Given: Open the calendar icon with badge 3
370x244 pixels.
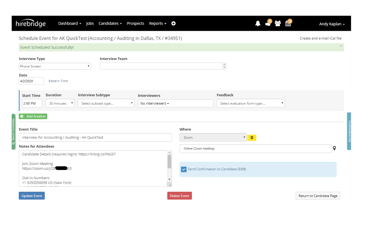Looking at the screenshot, I should pyautogui.click(x=288, y=23).
